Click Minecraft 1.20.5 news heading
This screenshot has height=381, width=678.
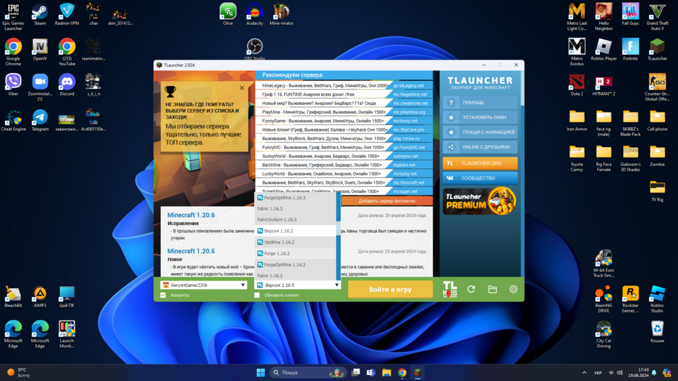pyautogui.click(x=191, y=251)
